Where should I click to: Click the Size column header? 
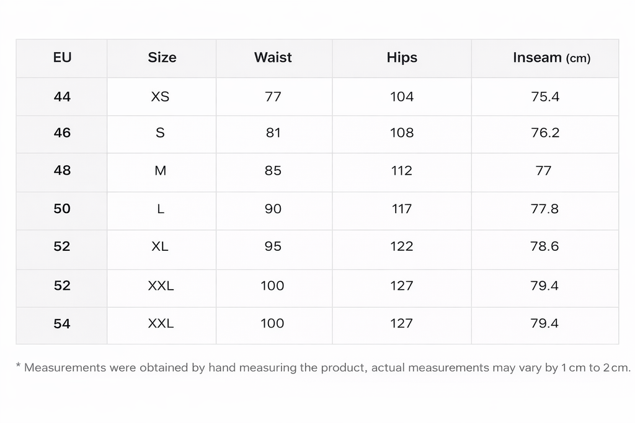coord(162,58)
